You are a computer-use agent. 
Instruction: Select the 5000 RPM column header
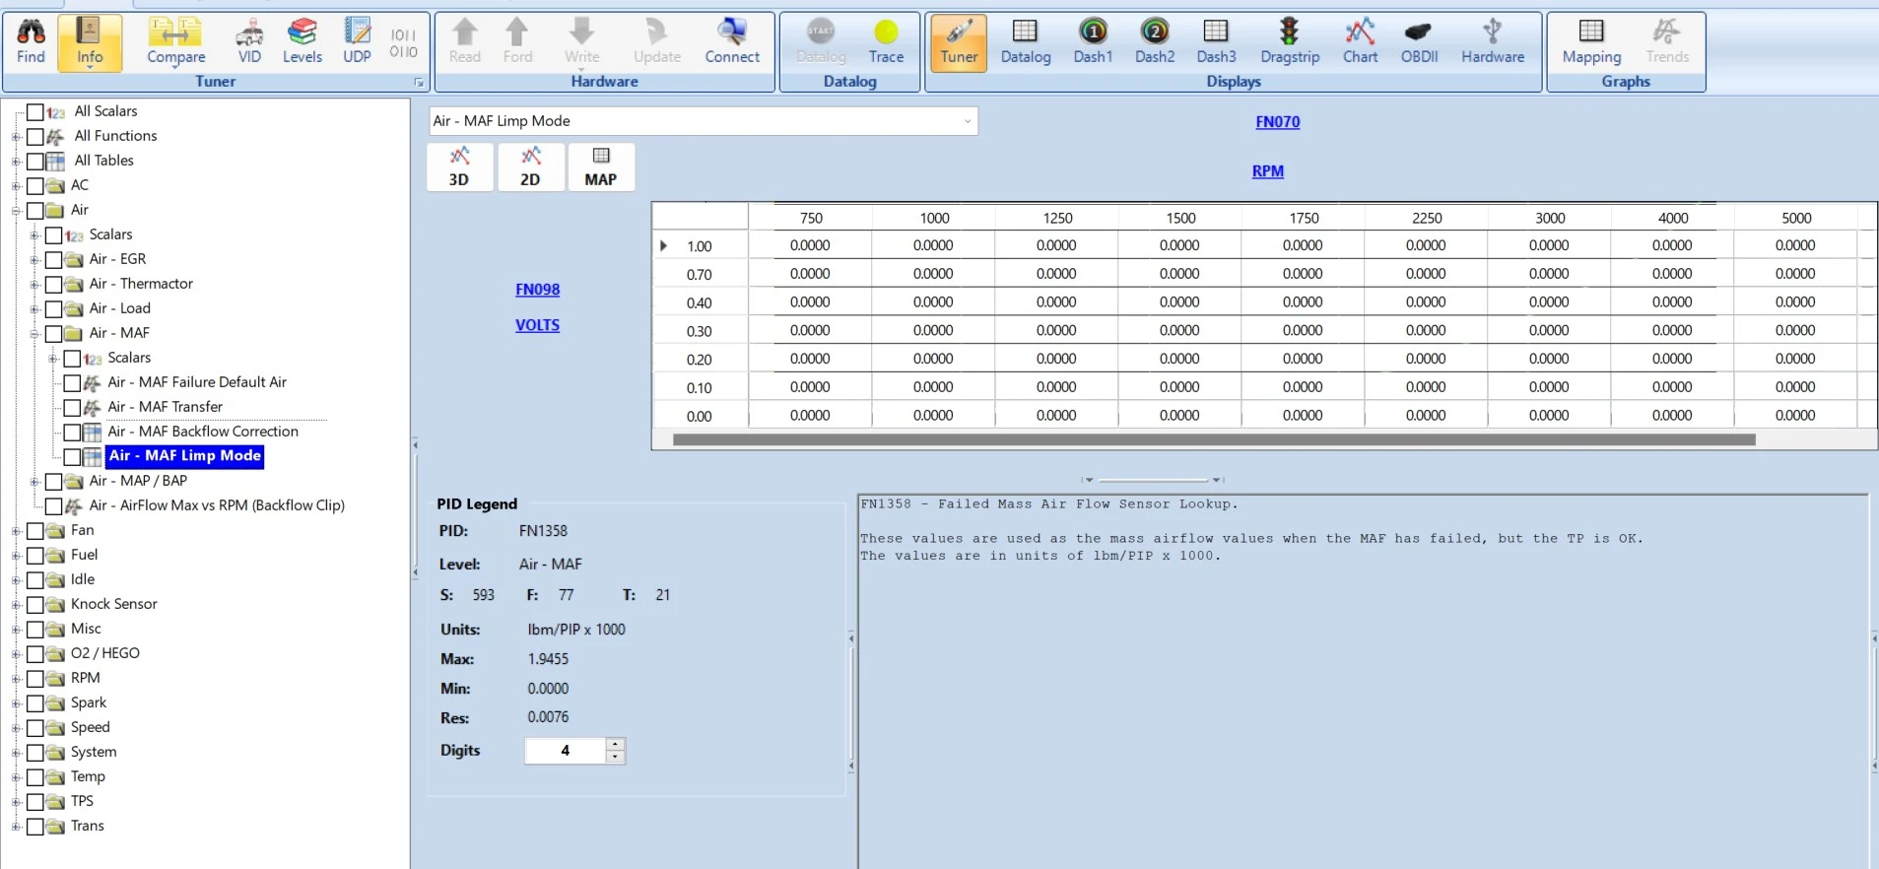(1795, 218)
